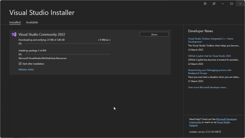Click the 21 March 2023 date

[x=196, y=81]
